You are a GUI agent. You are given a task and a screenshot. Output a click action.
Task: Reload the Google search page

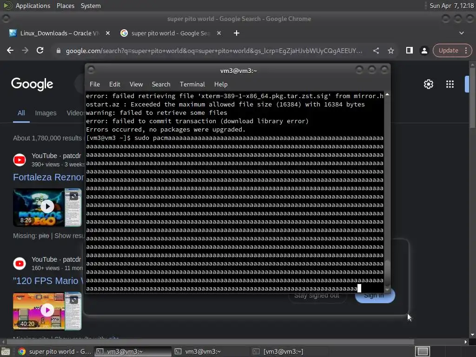40,50
